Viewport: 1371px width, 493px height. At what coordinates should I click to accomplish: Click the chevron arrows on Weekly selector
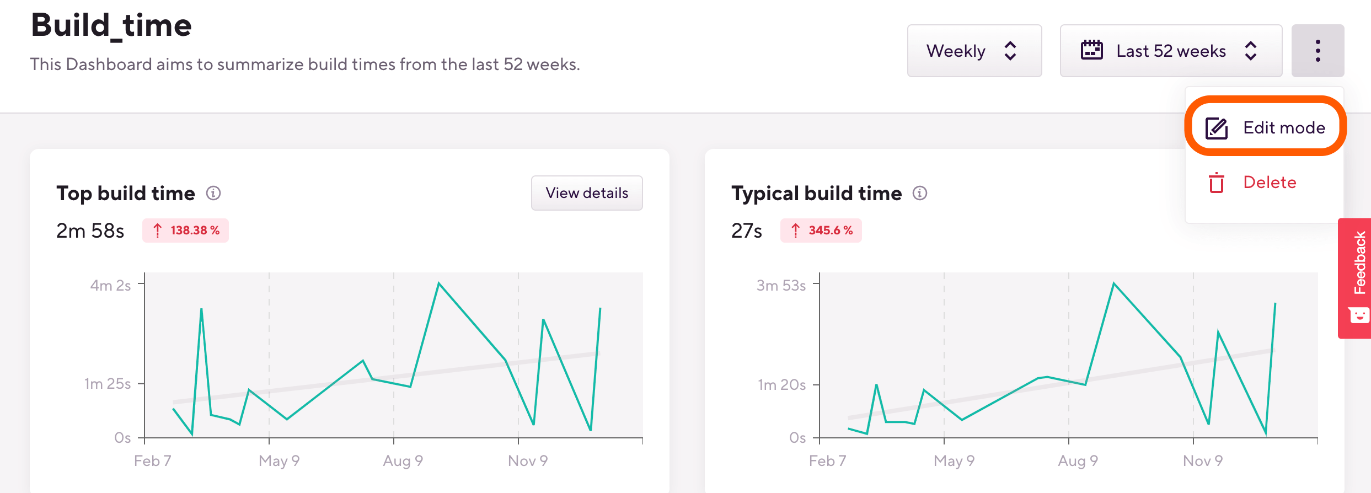point(1010,51)
